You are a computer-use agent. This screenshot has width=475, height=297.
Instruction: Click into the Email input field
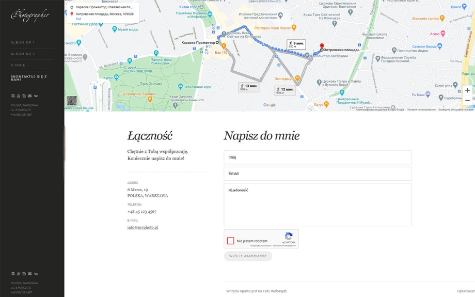[318, 174]
